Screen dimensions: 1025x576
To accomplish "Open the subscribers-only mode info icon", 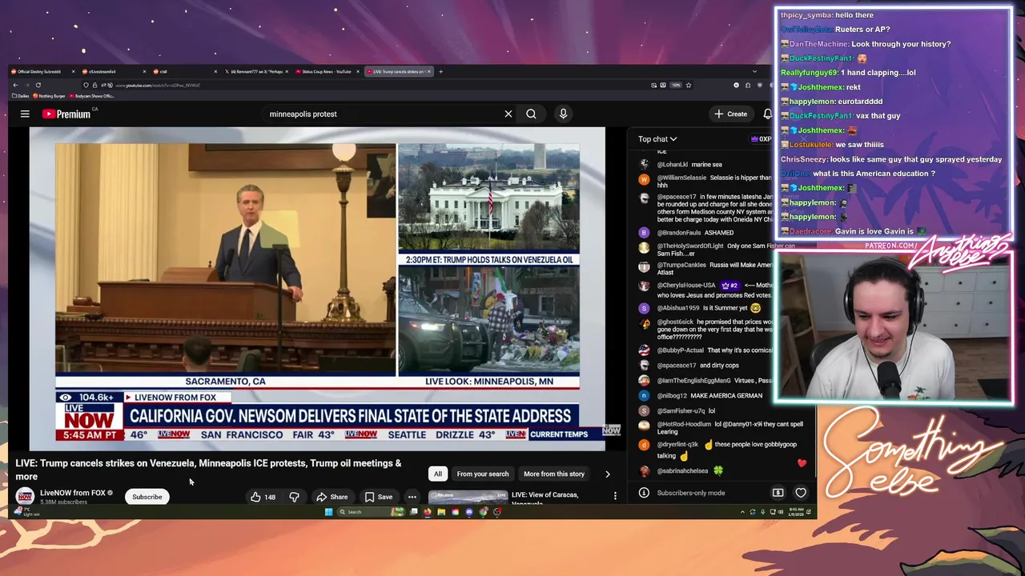I will click(644, 493).
